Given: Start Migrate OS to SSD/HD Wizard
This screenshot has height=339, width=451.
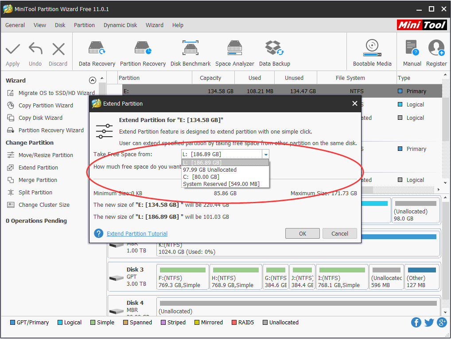Looking at the screenshot, I should 51,93.
